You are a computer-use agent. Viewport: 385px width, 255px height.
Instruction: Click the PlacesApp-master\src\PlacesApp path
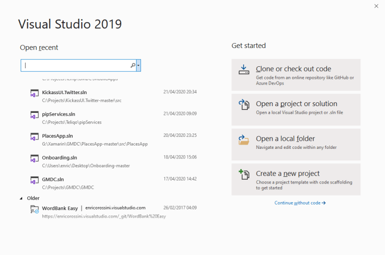point(95,144)
